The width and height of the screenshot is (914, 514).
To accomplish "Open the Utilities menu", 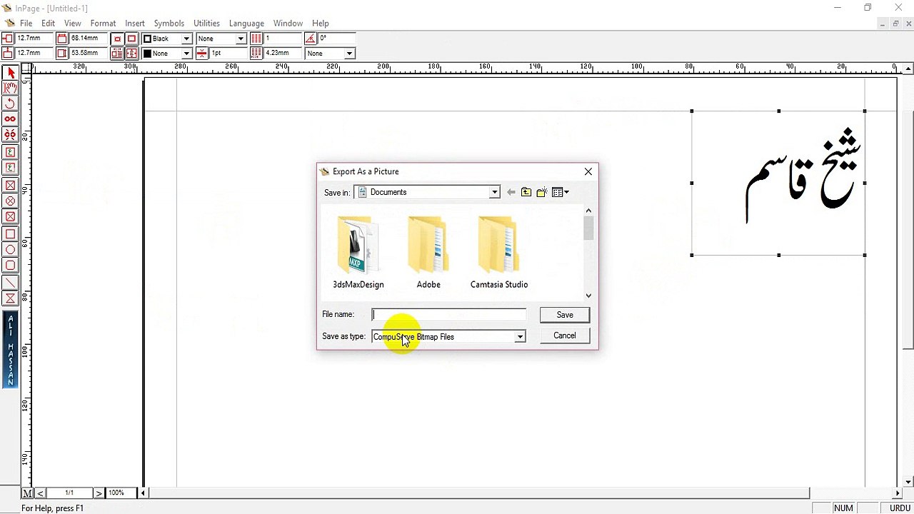I will 206,24.
